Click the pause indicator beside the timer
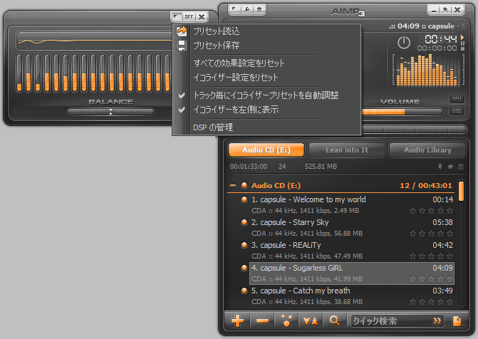Screen dimensions: 478x339 click(x=462, y=43)
